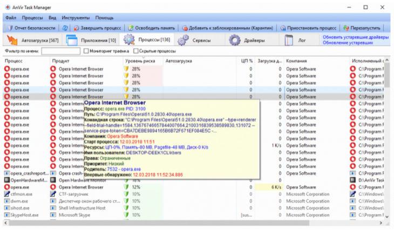
Task: Open the Файл menu
Action: click(11, 18)
